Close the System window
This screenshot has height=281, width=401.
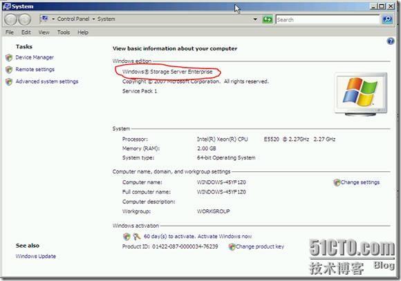(x=390, y=6)
